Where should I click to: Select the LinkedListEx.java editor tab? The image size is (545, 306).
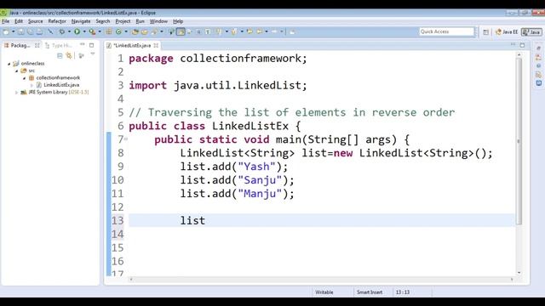133,45
